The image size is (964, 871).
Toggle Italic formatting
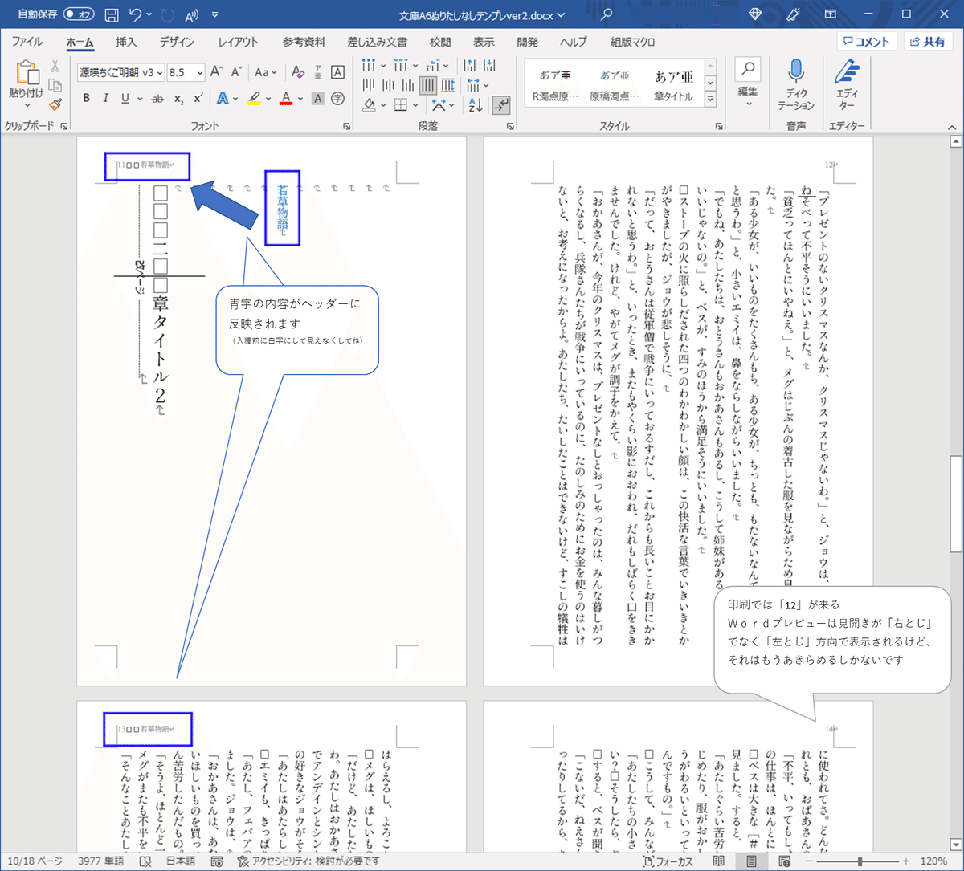pyautogui.click(x=105, y=98)
